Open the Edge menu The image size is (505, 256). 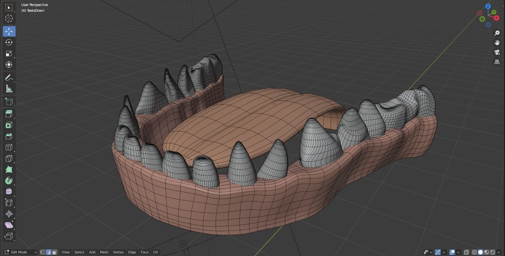[132, 252]
